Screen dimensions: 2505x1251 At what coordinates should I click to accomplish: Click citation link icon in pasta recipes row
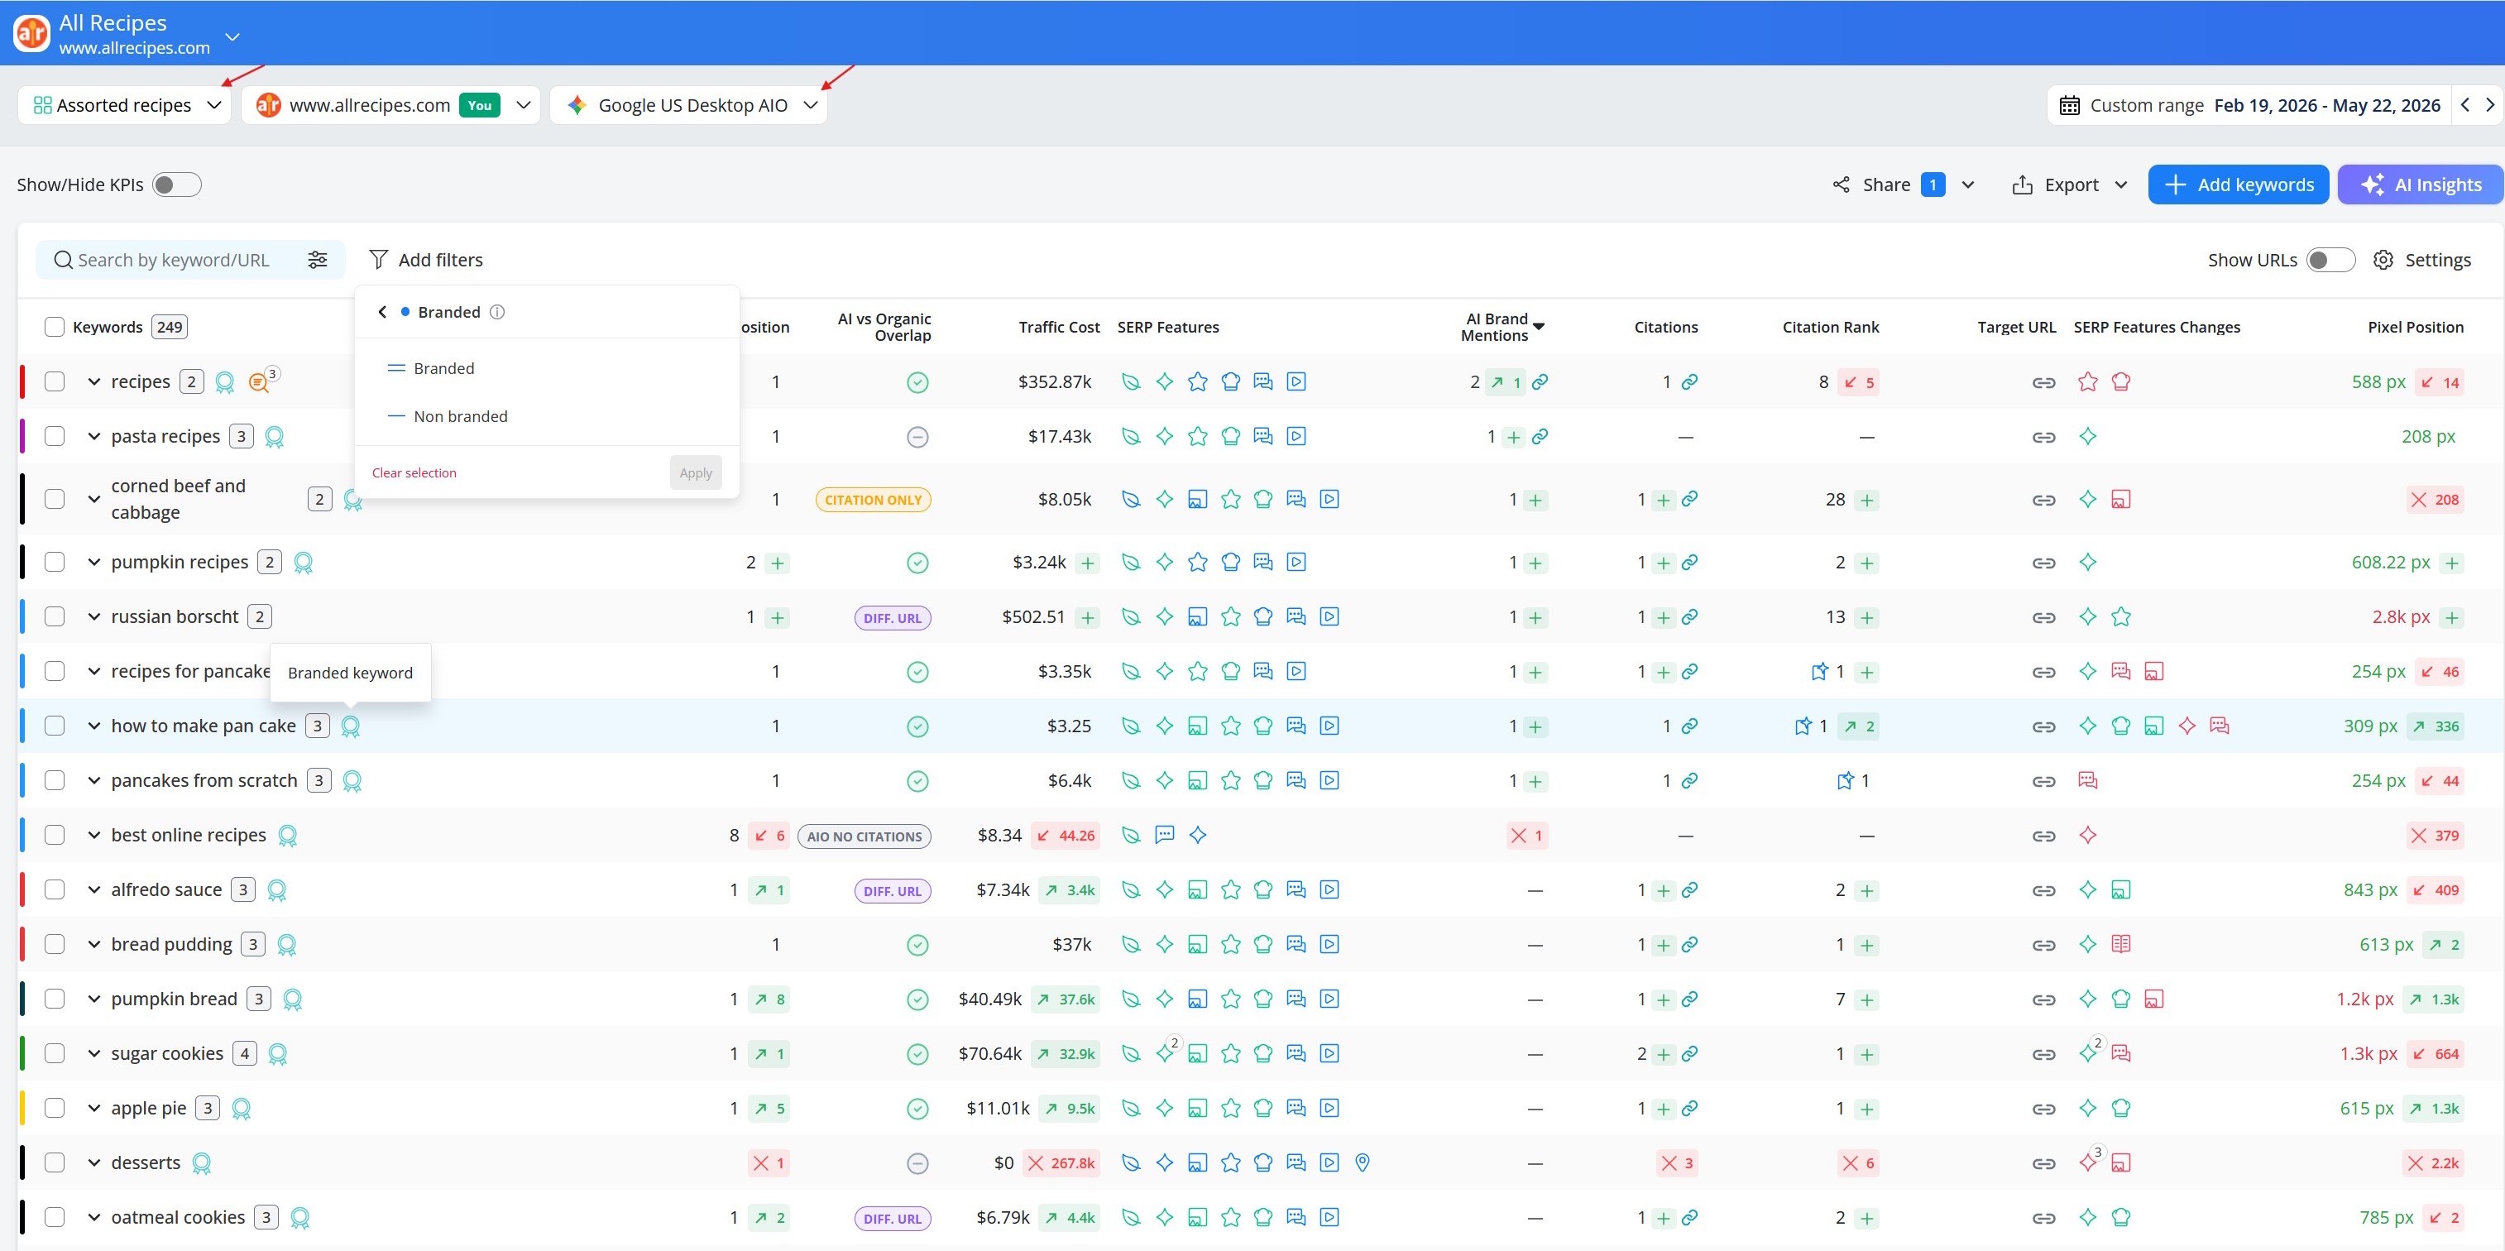coord(1540,437)
